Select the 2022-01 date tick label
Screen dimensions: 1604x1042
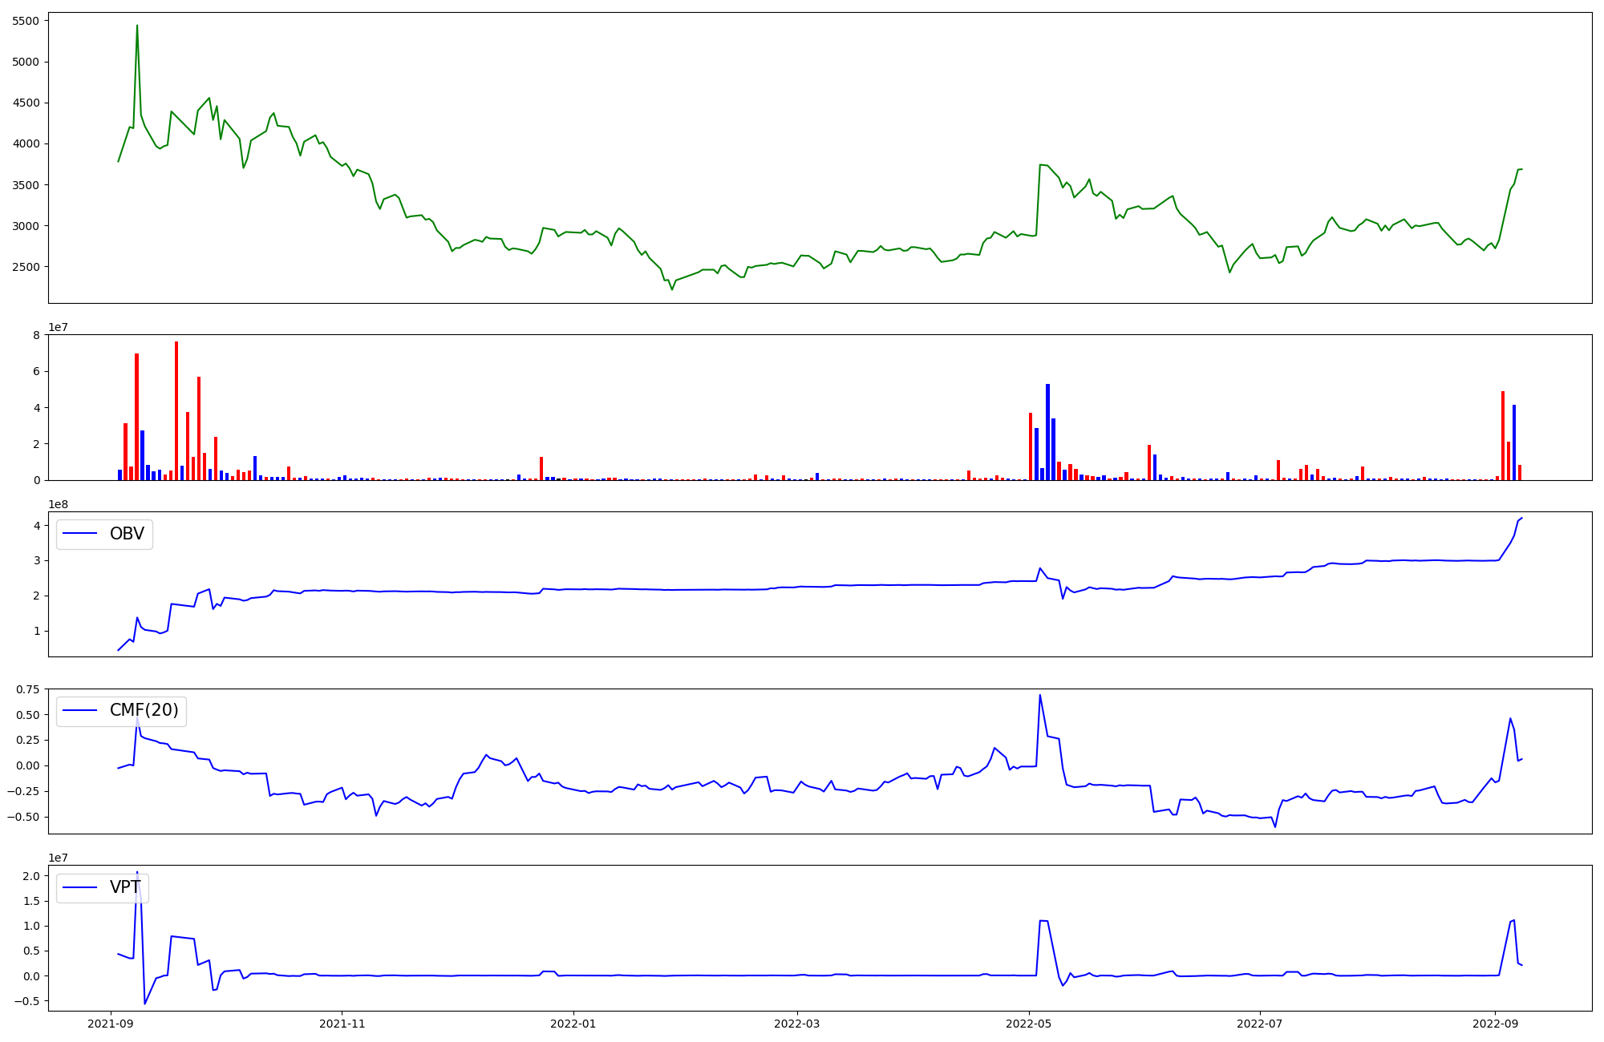(x=573, y=1024)
